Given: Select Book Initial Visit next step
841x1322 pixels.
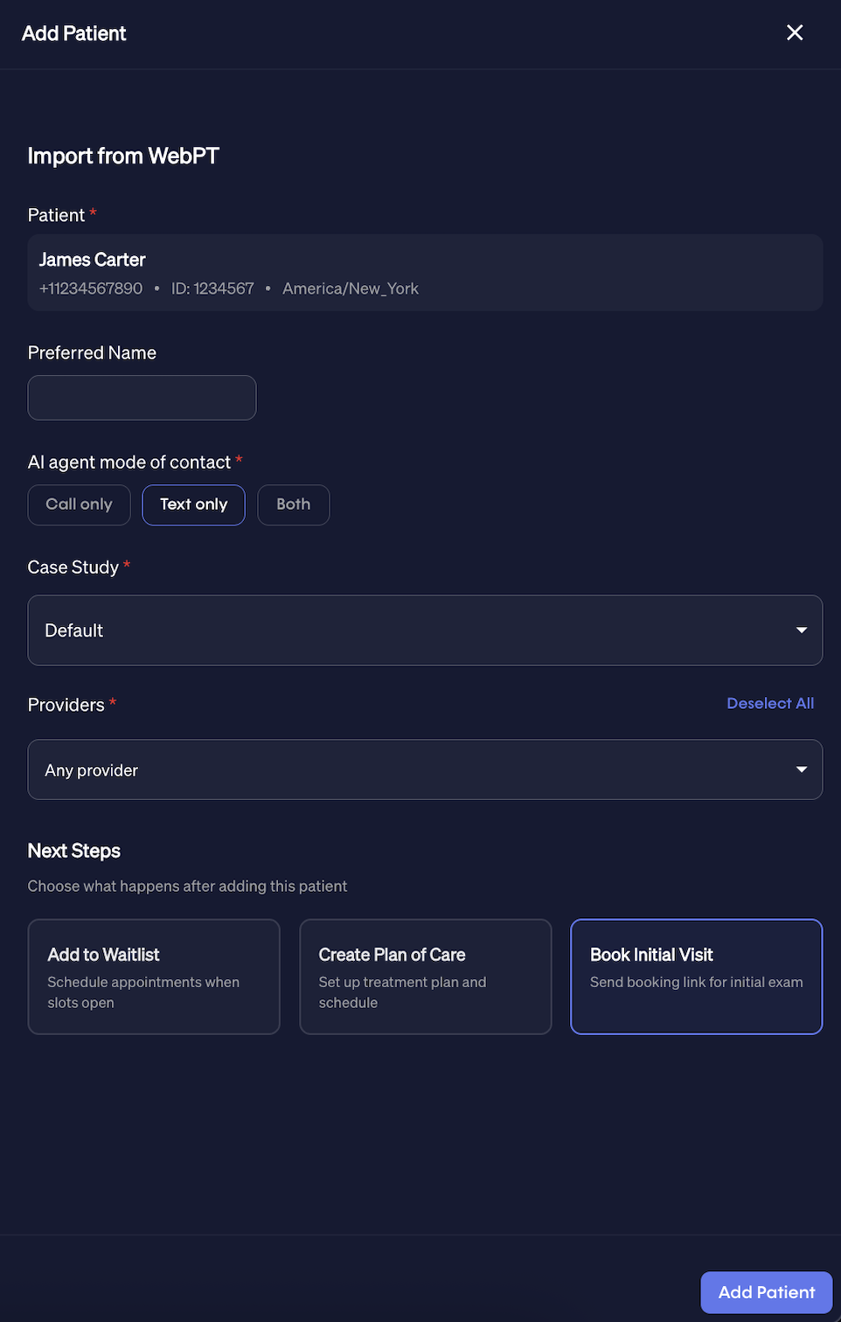Looking at the screenshot, I should point(696,977).
